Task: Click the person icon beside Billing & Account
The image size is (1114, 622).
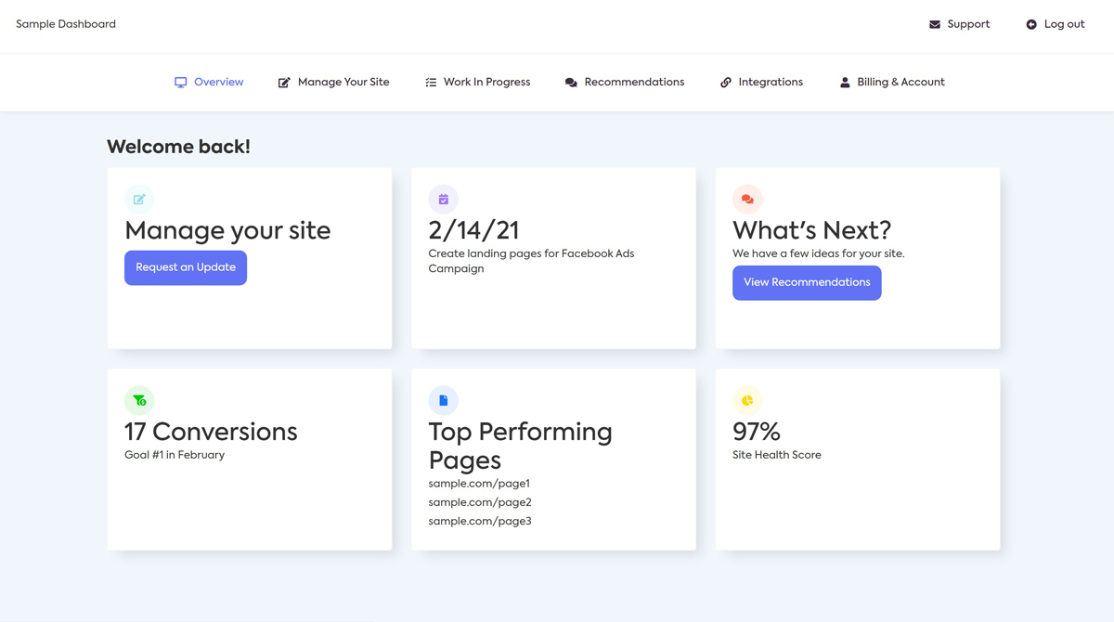Action: click(844, 82)
